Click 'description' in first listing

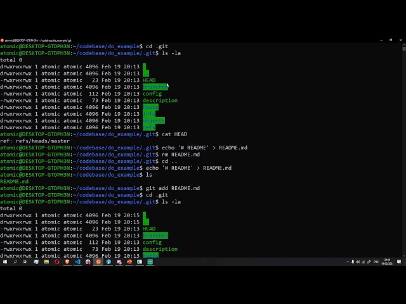click(160, 100)
